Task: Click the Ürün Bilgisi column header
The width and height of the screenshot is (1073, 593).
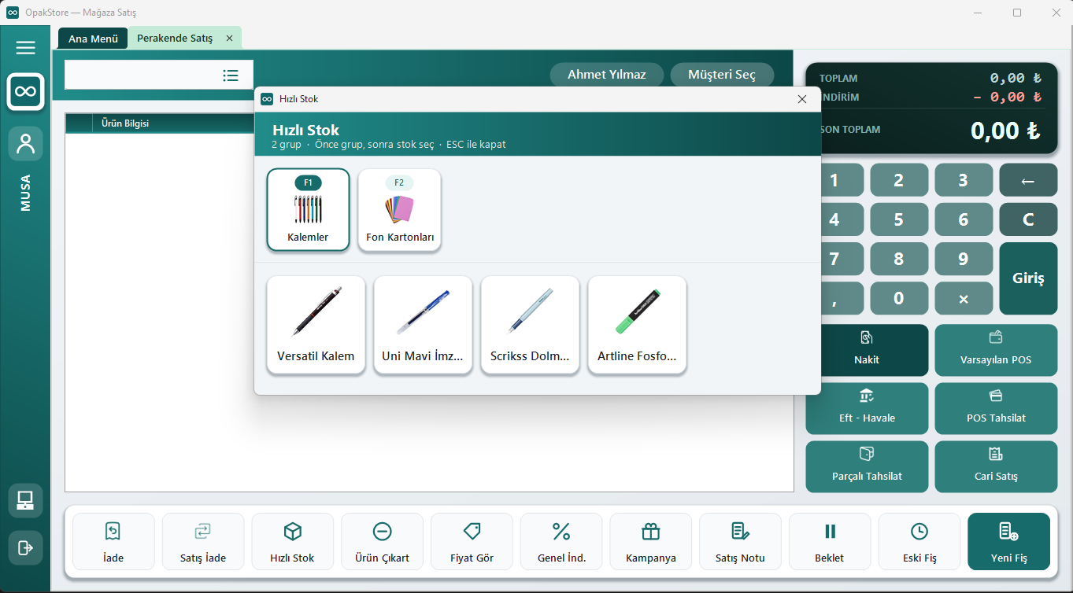Action: tap(125, 123)
